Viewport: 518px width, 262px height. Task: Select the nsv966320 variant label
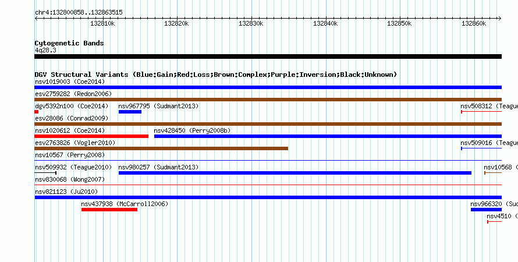[494, 204]
